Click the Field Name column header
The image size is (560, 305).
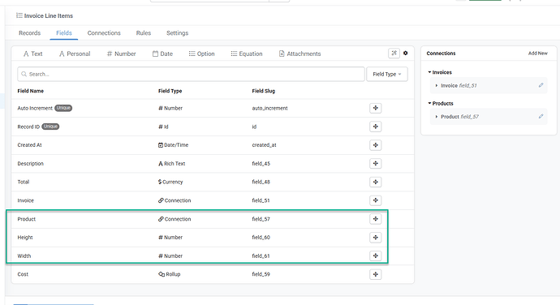30,91
